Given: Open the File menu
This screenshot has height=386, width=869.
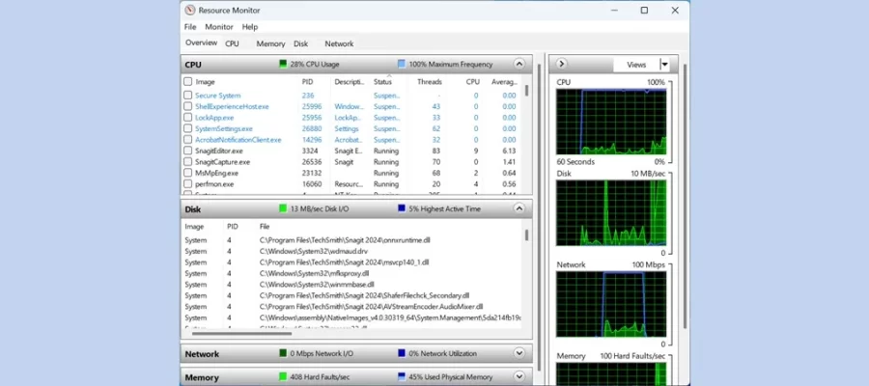Looking at the screenshot, I should [190, 27].
